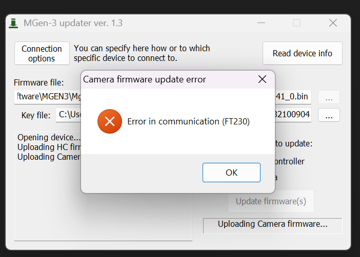360x257 pixels.
Task: Click the greyed-out maximize window button
Action: 296,23
